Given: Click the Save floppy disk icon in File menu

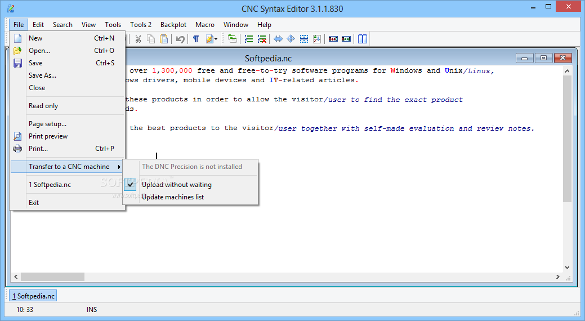Looking at the screenshot, I should tap(17, 63).
